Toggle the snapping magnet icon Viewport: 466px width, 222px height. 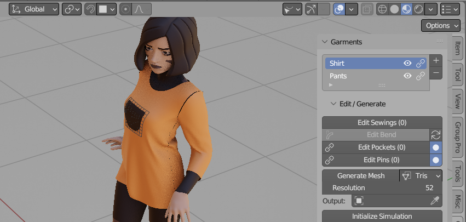[x=90, y=9]
